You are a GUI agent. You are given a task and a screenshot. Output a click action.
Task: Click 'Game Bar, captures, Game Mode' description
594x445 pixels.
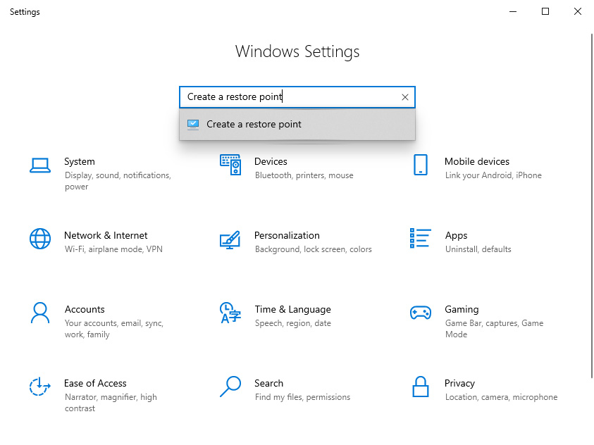pos(495,329)
